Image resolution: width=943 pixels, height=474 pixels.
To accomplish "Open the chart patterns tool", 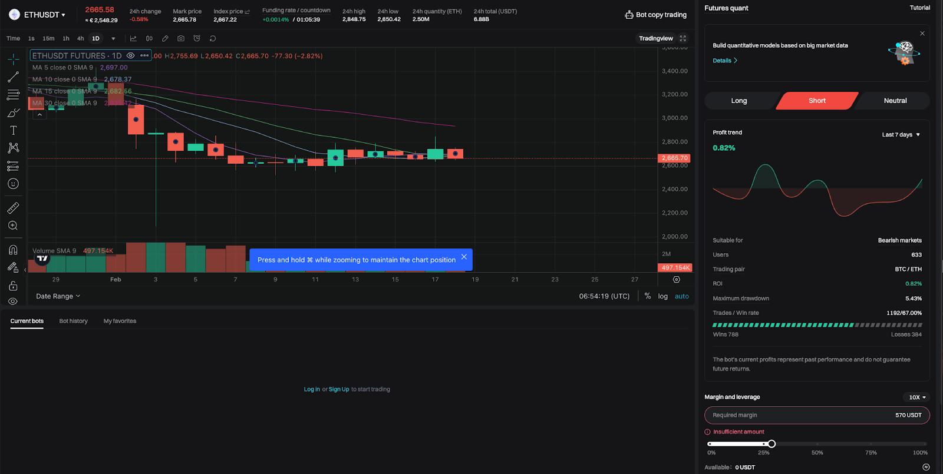I will 13,148.
